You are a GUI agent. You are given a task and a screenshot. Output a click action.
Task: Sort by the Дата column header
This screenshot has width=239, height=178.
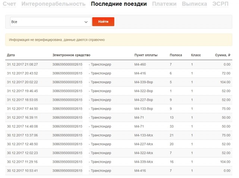pos(11,55)
